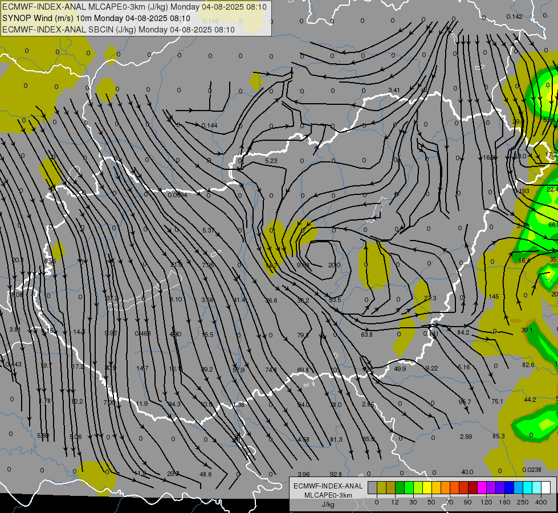The image size is (558, 513).
Task: Click the map value 9.22
Action: pyautogui.click(x=431, y=368)
